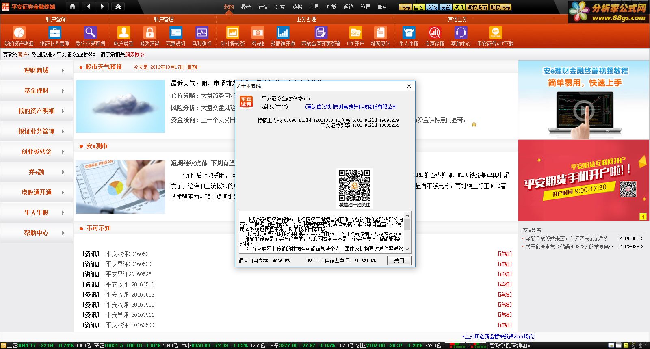Open 银证业务管理 briefcase icon
The image size is (650, 349).
pos(54,33)
